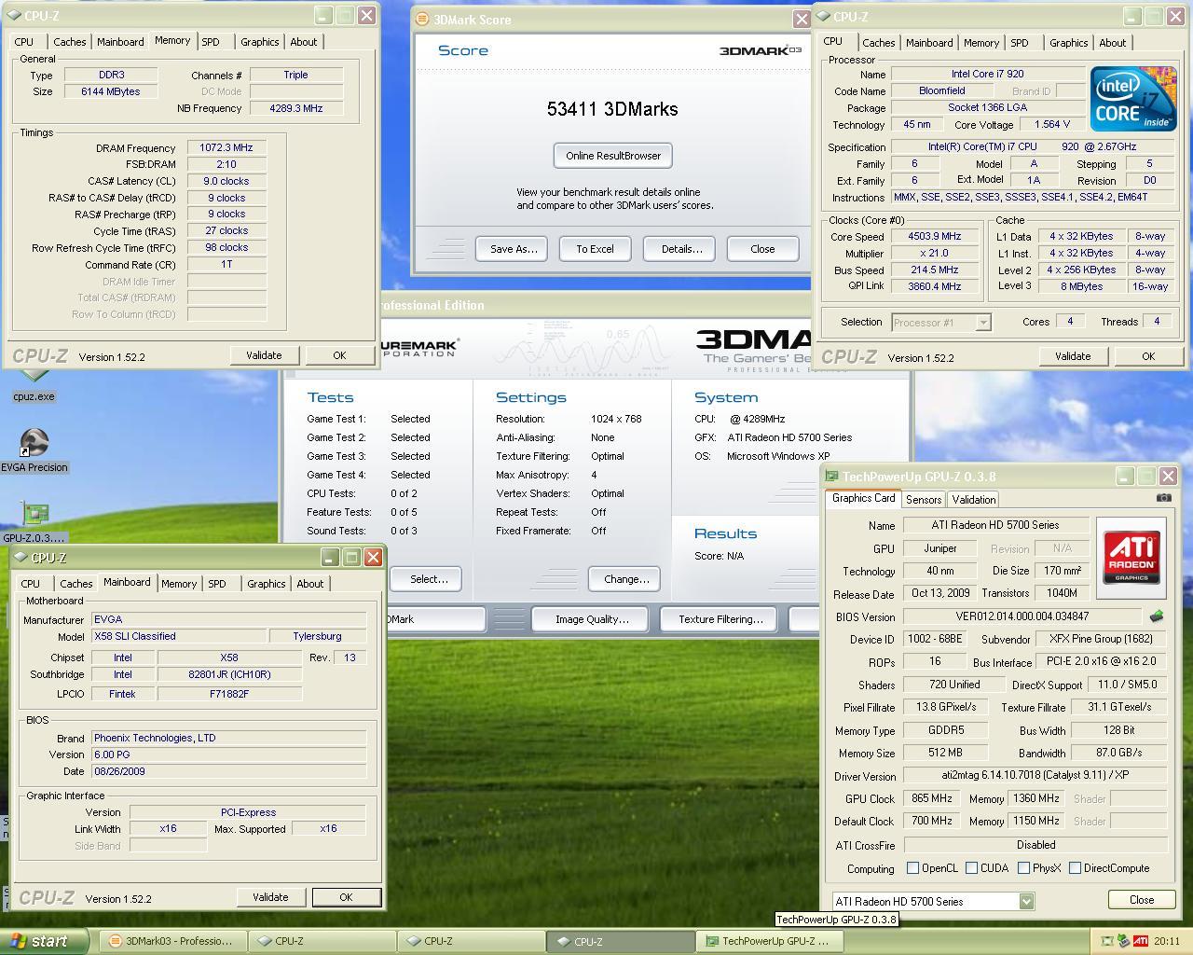Image resolution: width=1193 pixels, height=955 pixels.
Task: Click the GPU Clock 865 MHz field
Action: coord(932,799)
